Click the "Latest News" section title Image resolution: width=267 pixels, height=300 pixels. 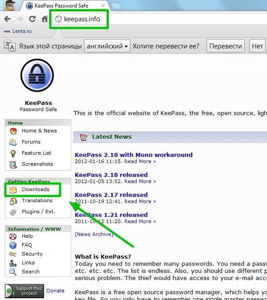[x=112, y=136]
